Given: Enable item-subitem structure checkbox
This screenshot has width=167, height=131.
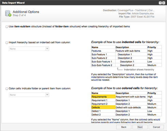Looking at the screenshot, I should [7, 27].
